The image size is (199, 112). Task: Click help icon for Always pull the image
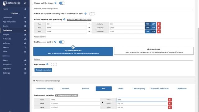point(55,3)
